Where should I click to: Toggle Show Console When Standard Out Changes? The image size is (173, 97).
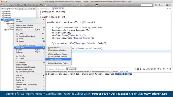152,69
